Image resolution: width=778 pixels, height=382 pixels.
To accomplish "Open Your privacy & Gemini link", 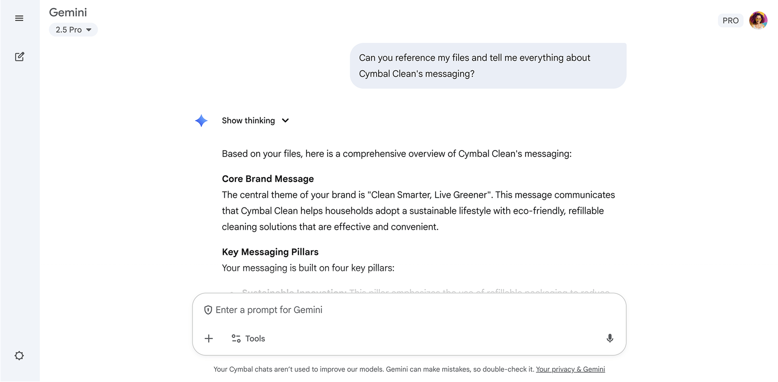I will [x=570, y=369].
